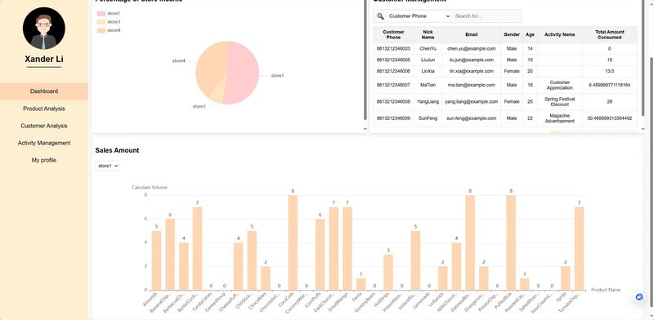Select phone number 8613212346008
The width and height of the screenshot is (654, 320).
tap(393, 102)
